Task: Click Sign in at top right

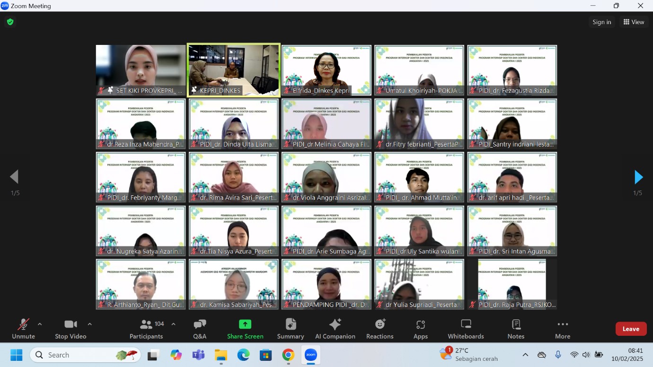Action: (x=601, y=22)
